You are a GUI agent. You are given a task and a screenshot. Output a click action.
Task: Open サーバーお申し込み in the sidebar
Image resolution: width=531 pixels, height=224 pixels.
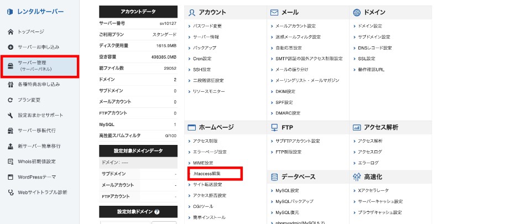[x=39, y=47]
